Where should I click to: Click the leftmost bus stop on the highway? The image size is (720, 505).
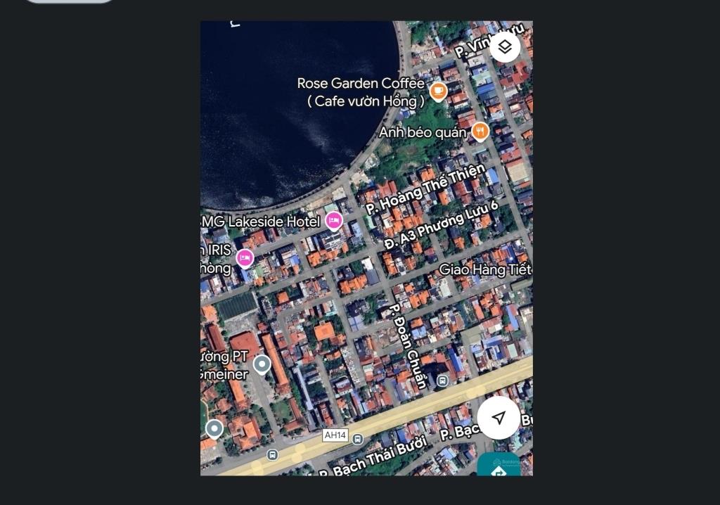click(272, 455)
